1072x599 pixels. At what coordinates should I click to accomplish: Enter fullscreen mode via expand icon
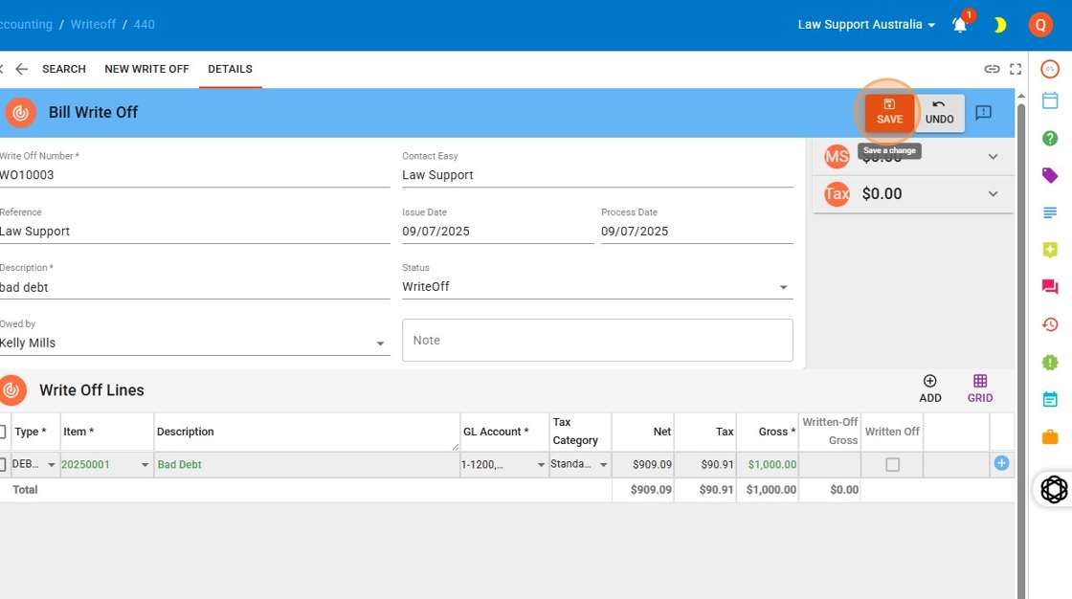pyautogui.click(x=1016, y=69)
